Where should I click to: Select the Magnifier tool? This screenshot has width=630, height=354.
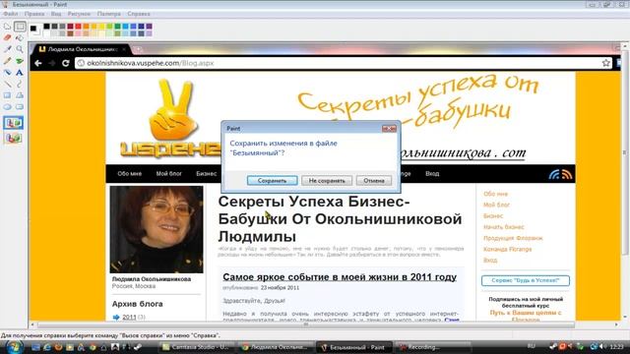pyautogui.click(x=20, y=49)
